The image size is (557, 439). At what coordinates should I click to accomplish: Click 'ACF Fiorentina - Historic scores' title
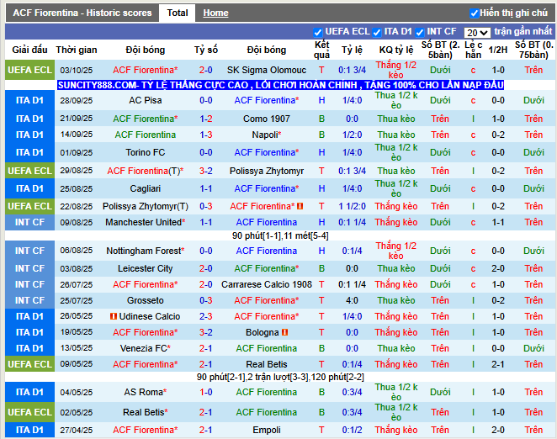[x=82, y=13]
